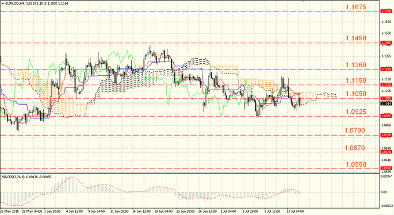Click the 1.1600 price scale value
The image size is (394, 215).
coord(386,22)
